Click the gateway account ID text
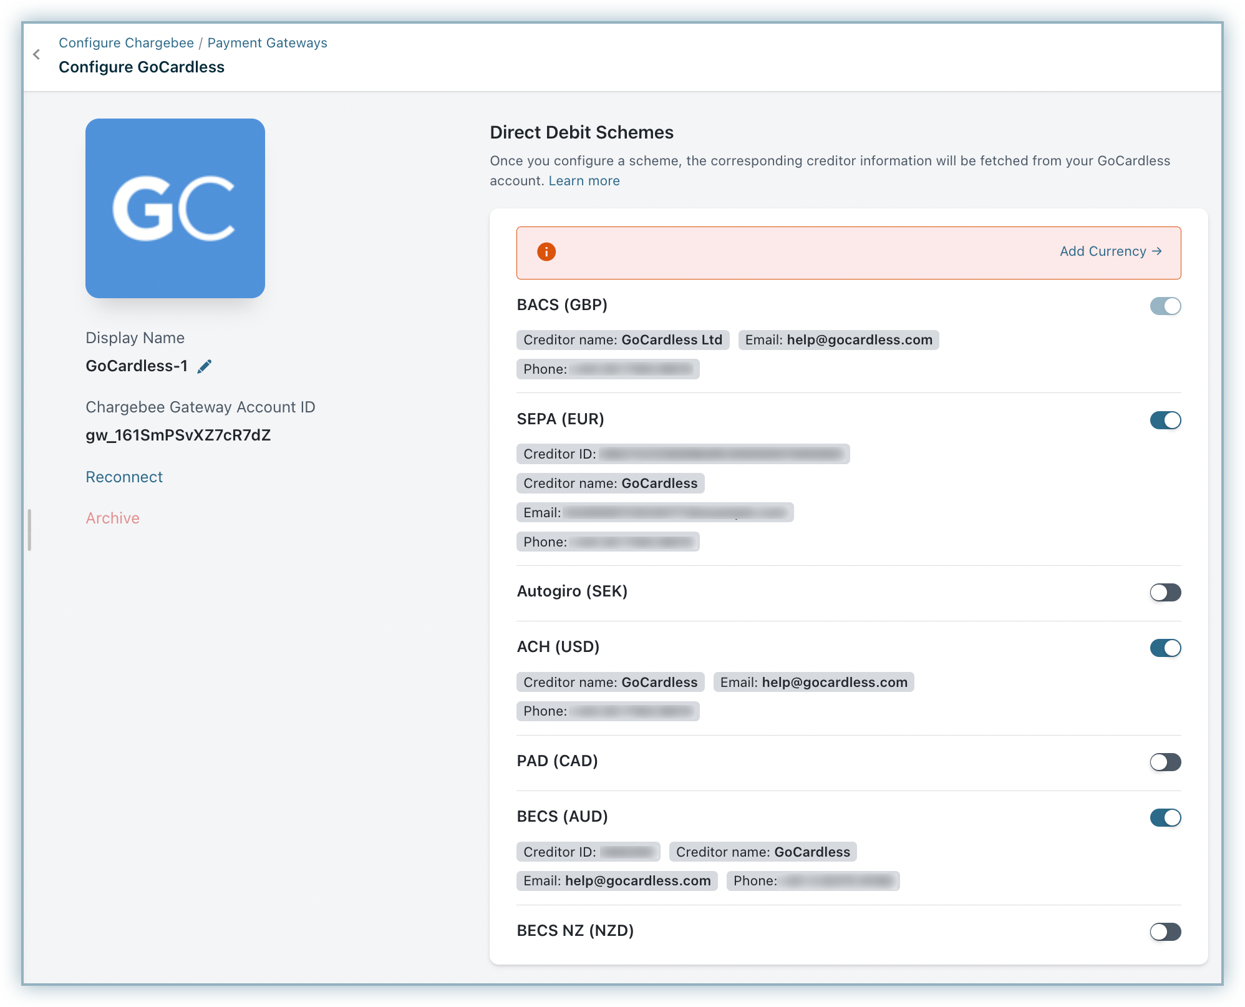This screenshot has width=1245, height=1007. click(x=178, y=435)
